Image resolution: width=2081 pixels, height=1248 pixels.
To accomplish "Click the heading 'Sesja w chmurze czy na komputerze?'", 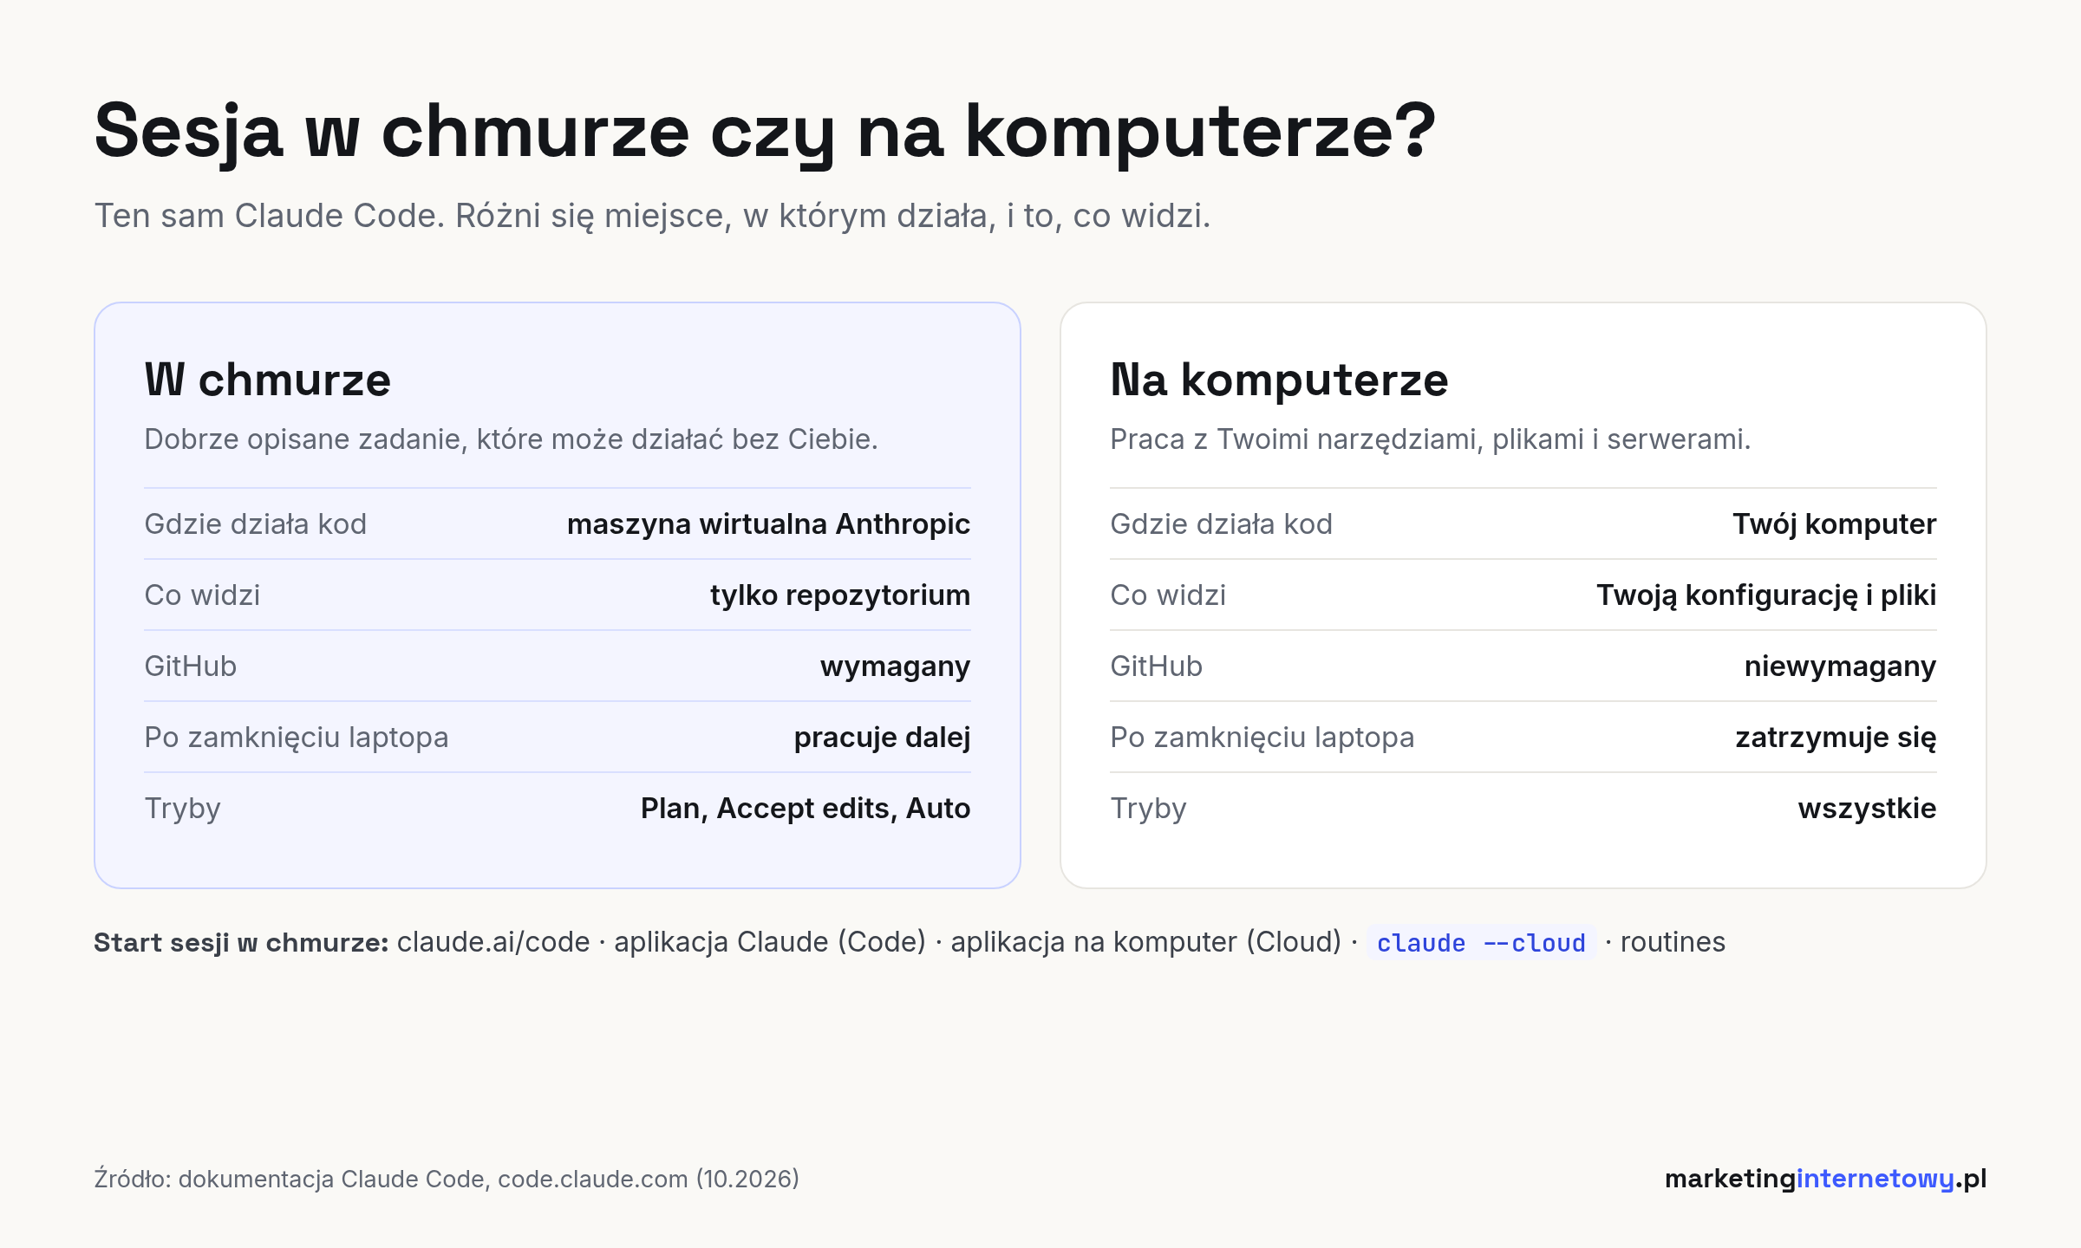I will (765, 132).
